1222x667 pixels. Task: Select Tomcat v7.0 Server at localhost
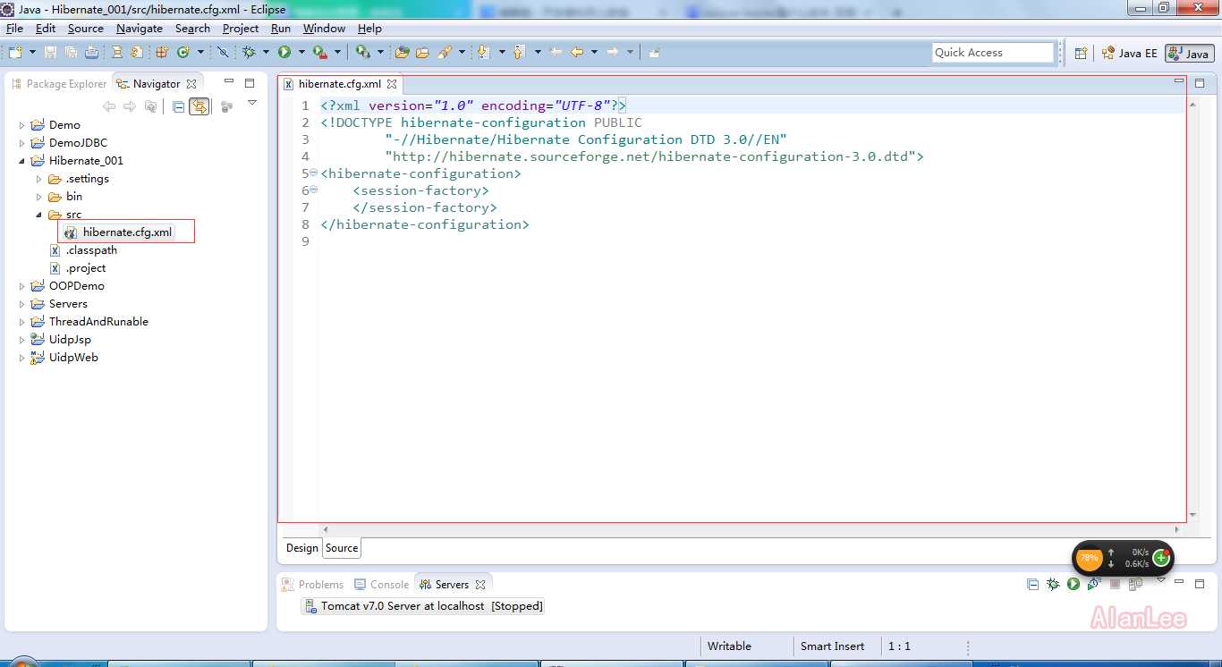click(x=424, y=606)
